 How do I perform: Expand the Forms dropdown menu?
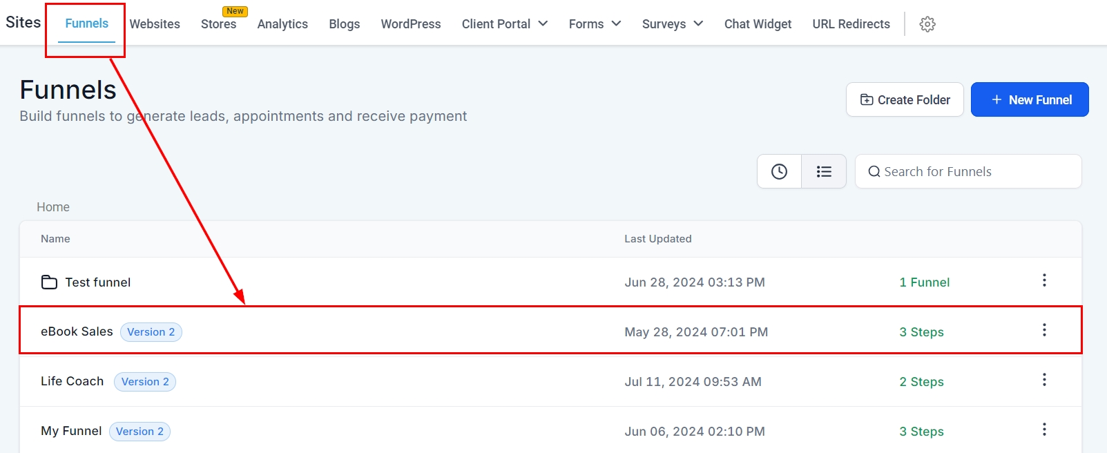point(595,24)
